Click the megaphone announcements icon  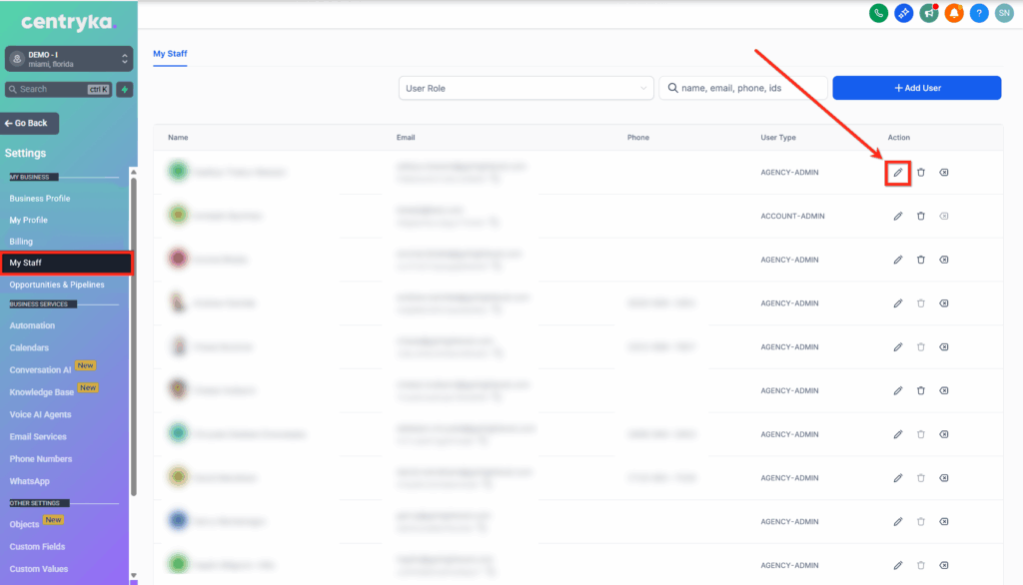929,13
